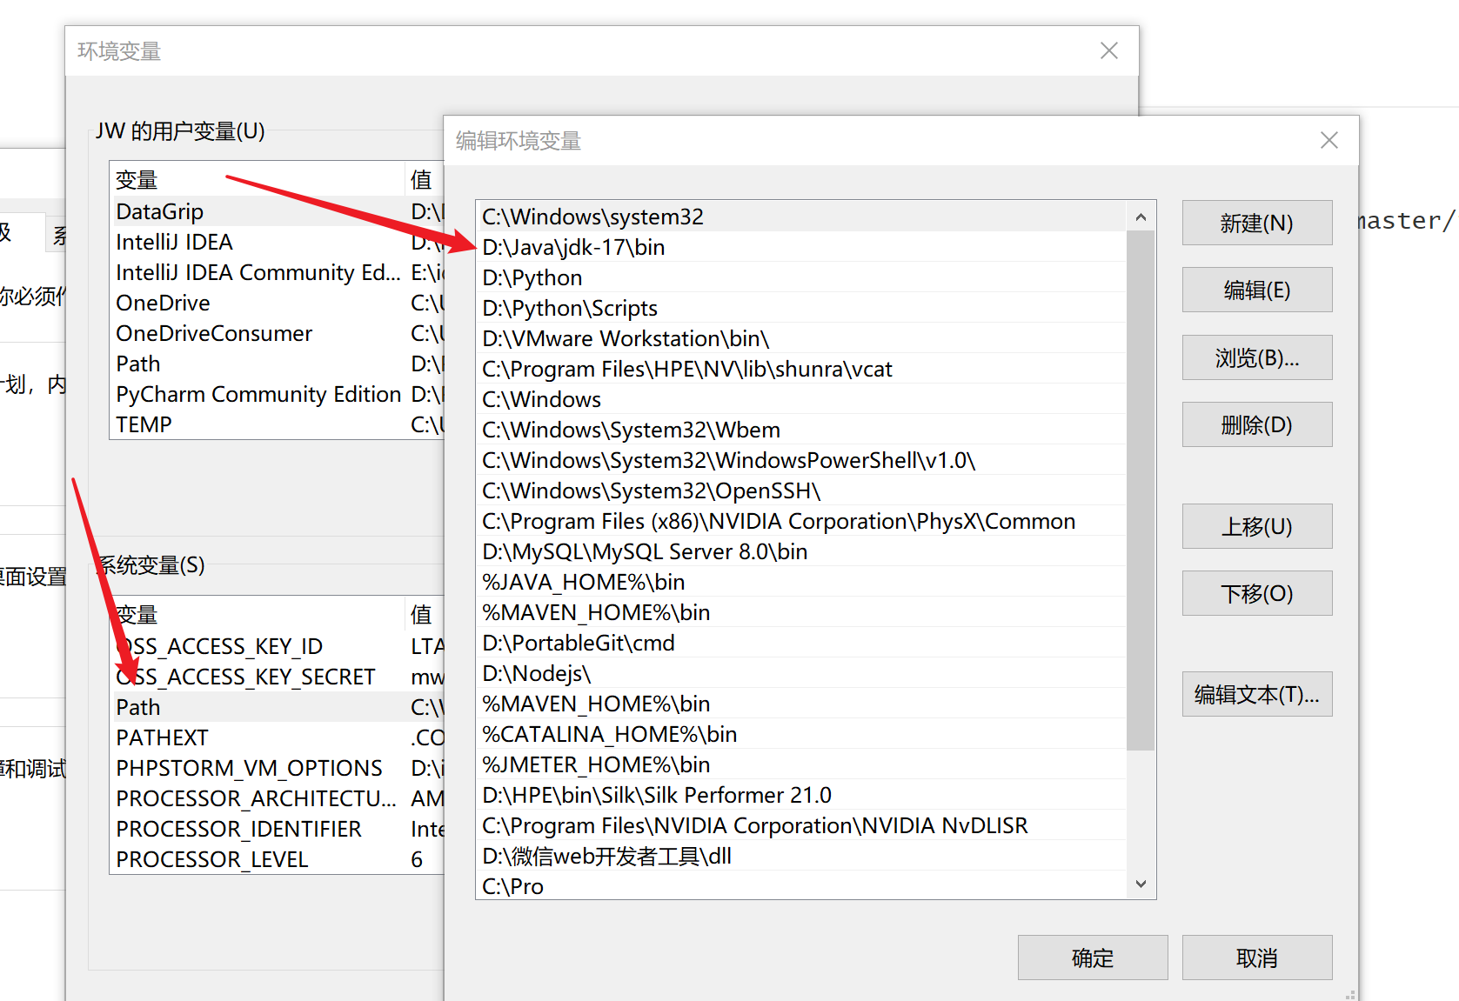Move entry up with 上移(U)
This screenshot has width=1459, height=1001.
(1256, 526)
